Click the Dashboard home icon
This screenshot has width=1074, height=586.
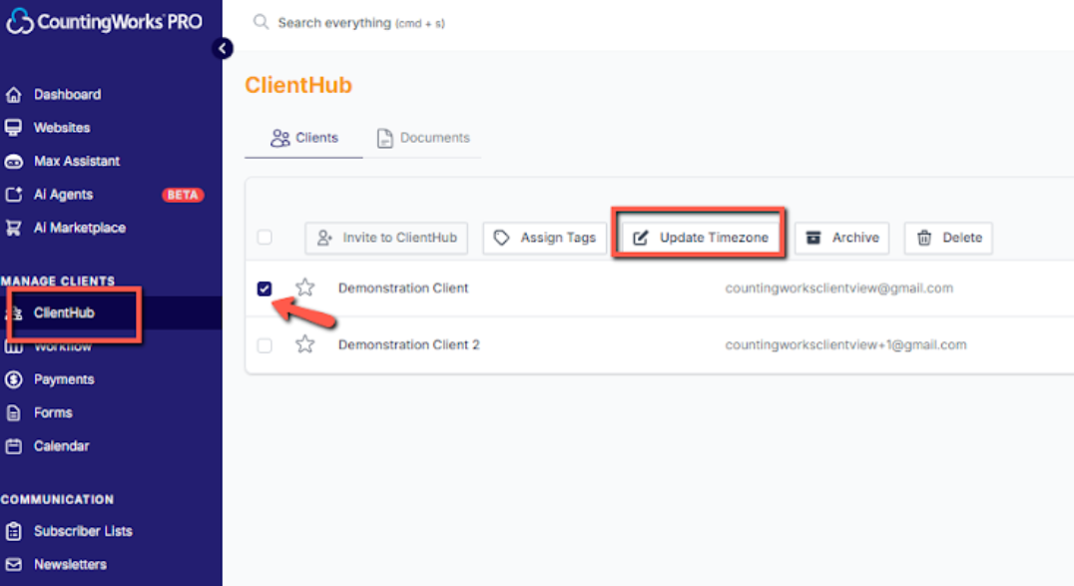pos(14,95)
